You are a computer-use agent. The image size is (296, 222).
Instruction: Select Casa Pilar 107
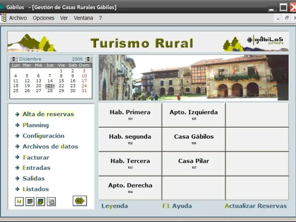pos(194,164)
